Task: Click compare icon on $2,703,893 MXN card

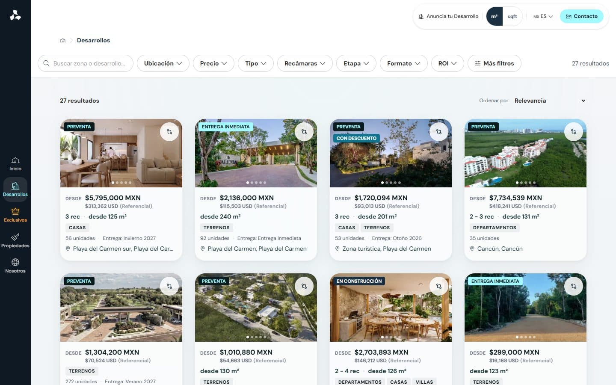Action: click(439, 286)
